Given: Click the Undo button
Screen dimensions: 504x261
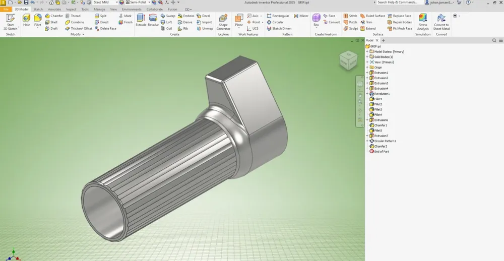Looking at the screenshot, I should coord(32,2).
